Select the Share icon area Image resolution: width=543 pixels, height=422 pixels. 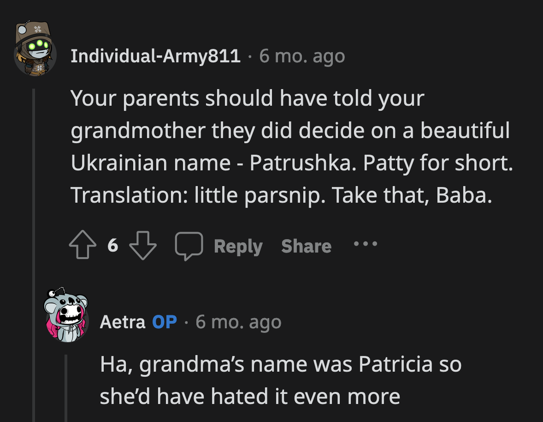pos(306,246)
